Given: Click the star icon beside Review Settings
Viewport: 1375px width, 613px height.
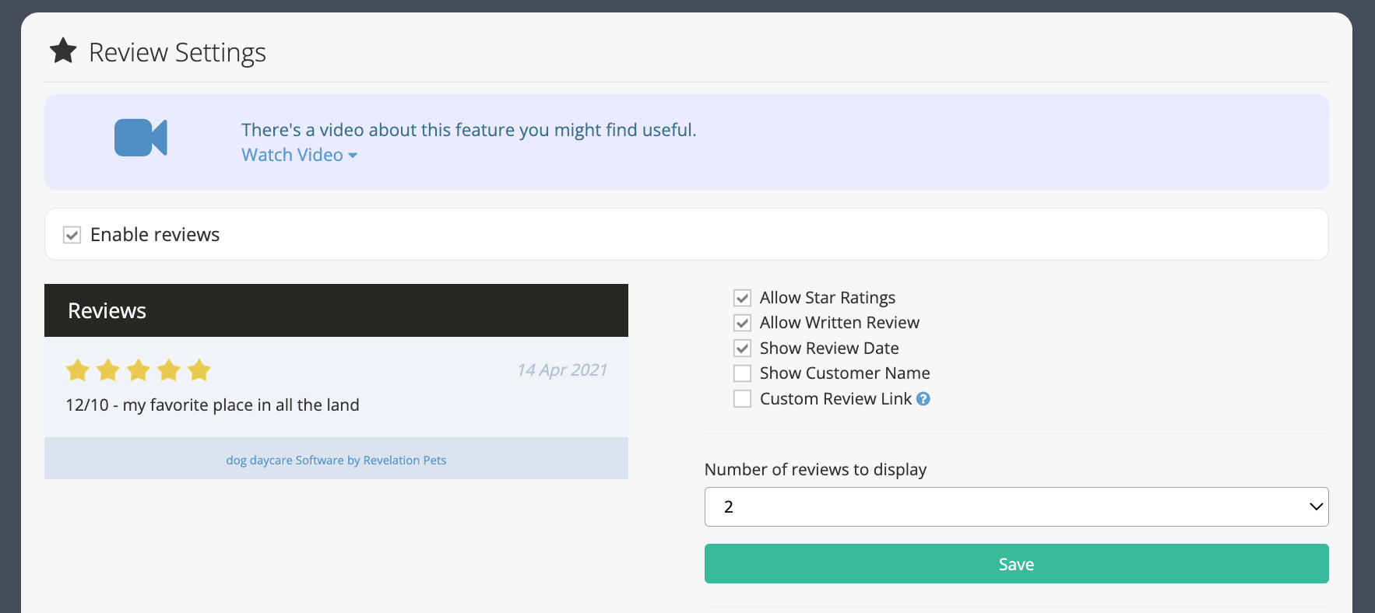Looking at the screenshot, I should coord(63,51).
